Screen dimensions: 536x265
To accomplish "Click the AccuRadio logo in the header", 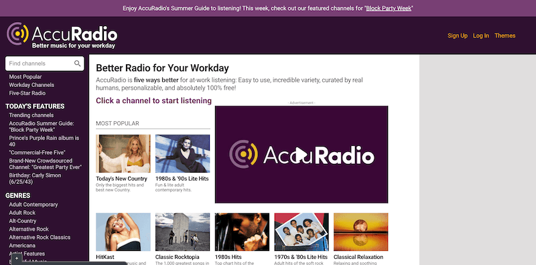I will 62,35.
